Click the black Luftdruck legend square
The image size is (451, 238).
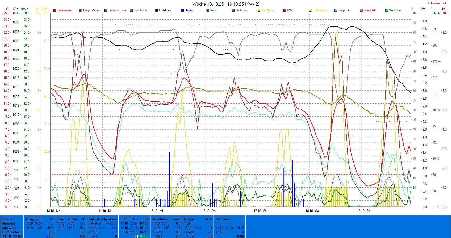tap(157, 10)
